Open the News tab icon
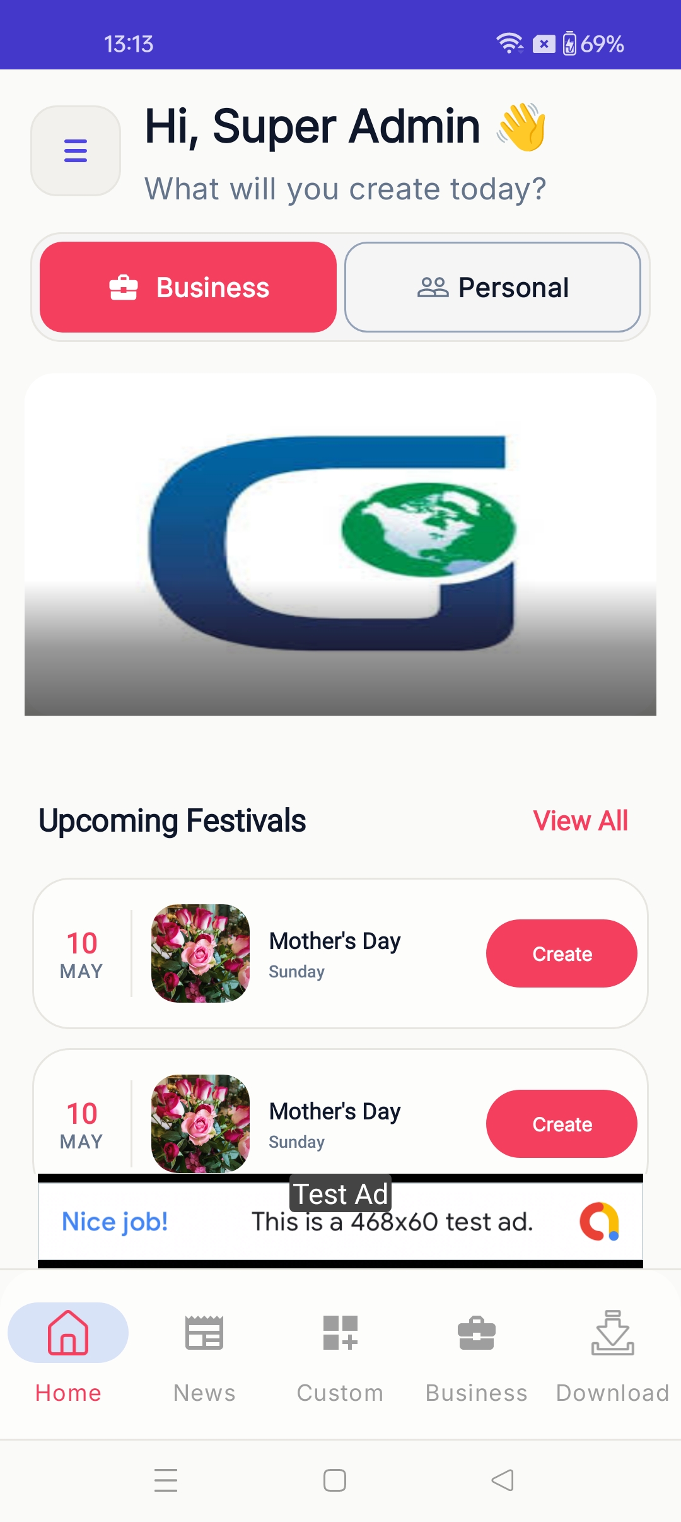The width and height of the screenshot is (681, 1522). [204, 1332]
